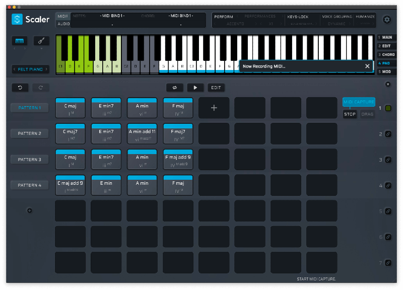
Task: Toggle the link icon for row 4
Action: pos(388,185)
